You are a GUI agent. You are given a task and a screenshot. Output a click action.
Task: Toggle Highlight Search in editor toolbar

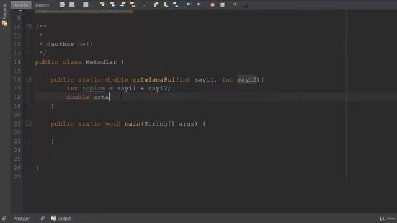pos(132,5)
